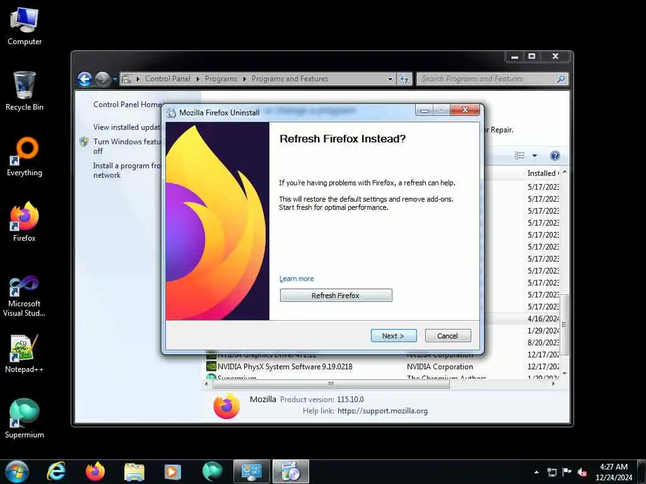646x484 pixels.
Task: Cancel the Mozilla Firefox Uninstall dialog
Action: [x=448, y=336]
